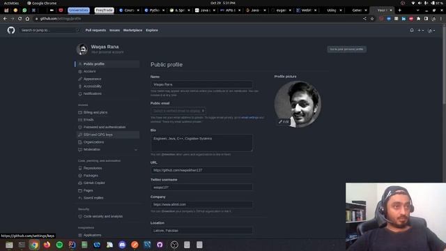Open Pull requests in header

pos(95,30)
